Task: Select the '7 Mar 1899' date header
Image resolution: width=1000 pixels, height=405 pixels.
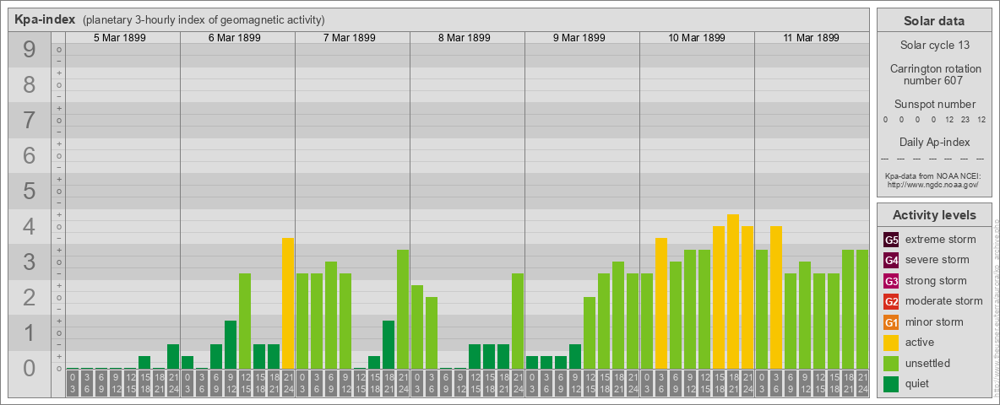Action: tap(350, 38)
